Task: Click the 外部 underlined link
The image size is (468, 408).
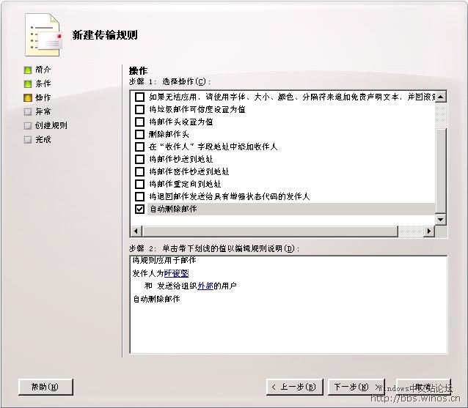Action: [x=205, y=286]
